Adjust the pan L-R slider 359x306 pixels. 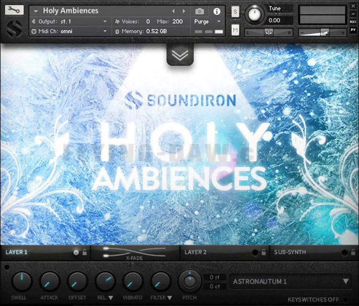click(269, 33)
